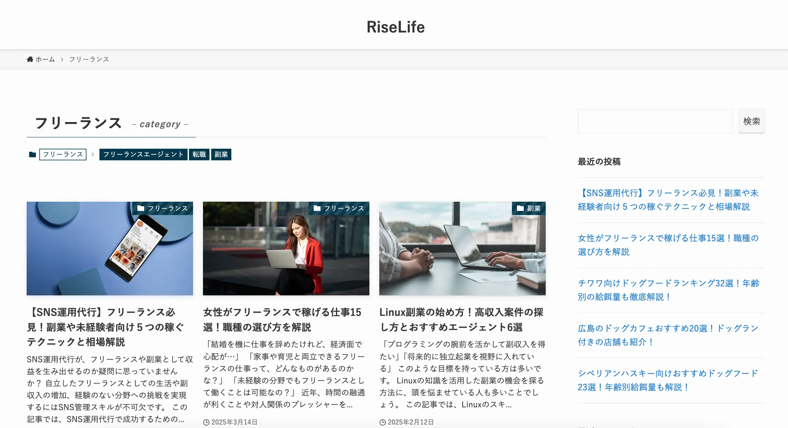The height and width of the screenshot is (428, 788).
Task: Click clock icon beside 2025年2月12日
Action: point(383,422)
